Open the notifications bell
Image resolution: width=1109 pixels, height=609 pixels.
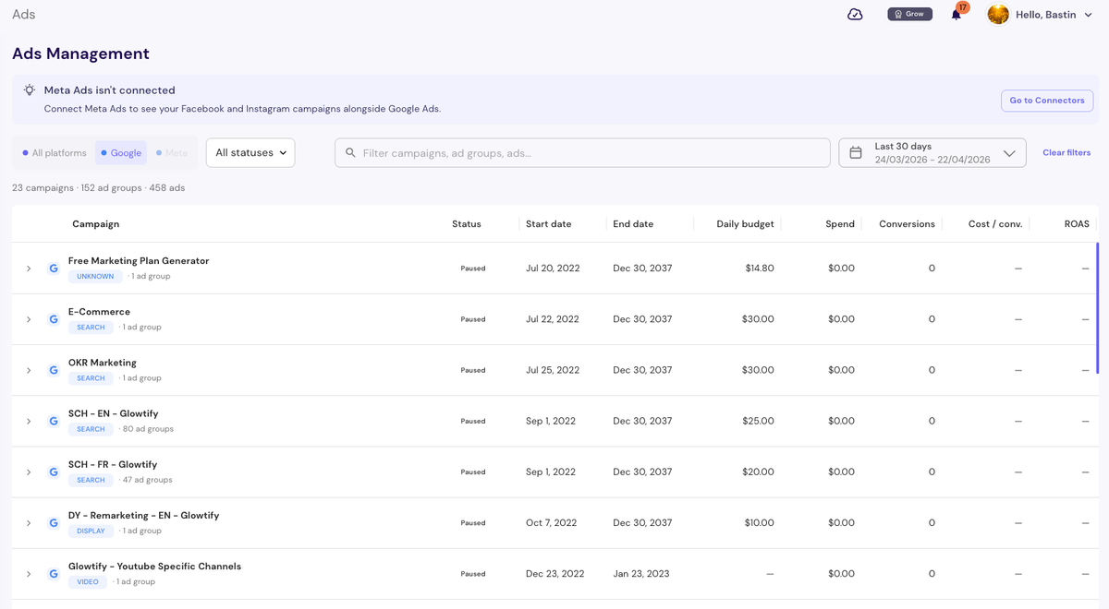pos(957,14)
